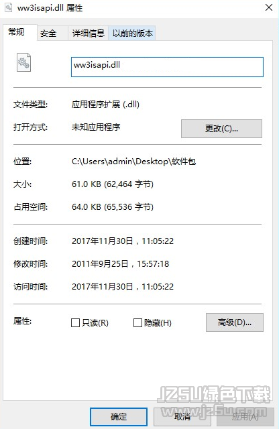This screenshot has height=429, width=279.
Task: Click the 取消 cancel button
Action: [x=182, y=417]
